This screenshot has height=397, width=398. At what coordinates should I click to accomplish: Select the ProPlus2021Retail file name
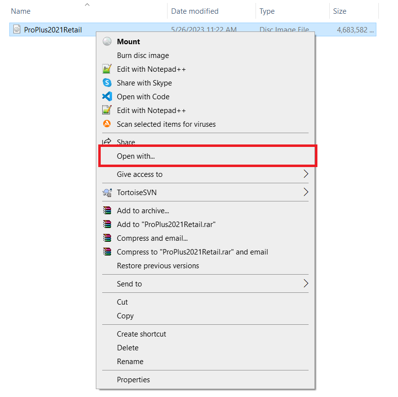pyautogui.click(x=53, y=29)
